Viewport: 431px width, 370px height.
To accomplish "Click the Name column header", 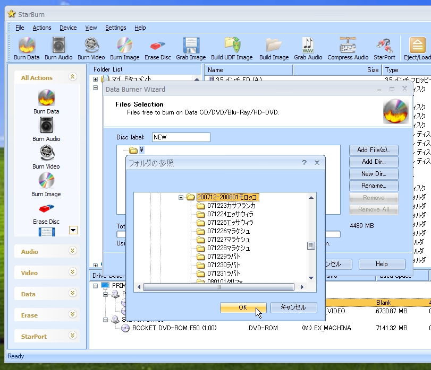I will click(249, 70).
